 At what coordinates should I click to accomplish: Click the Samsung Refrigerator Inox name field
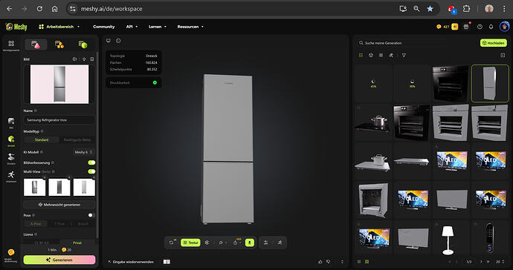pos(59,120)
